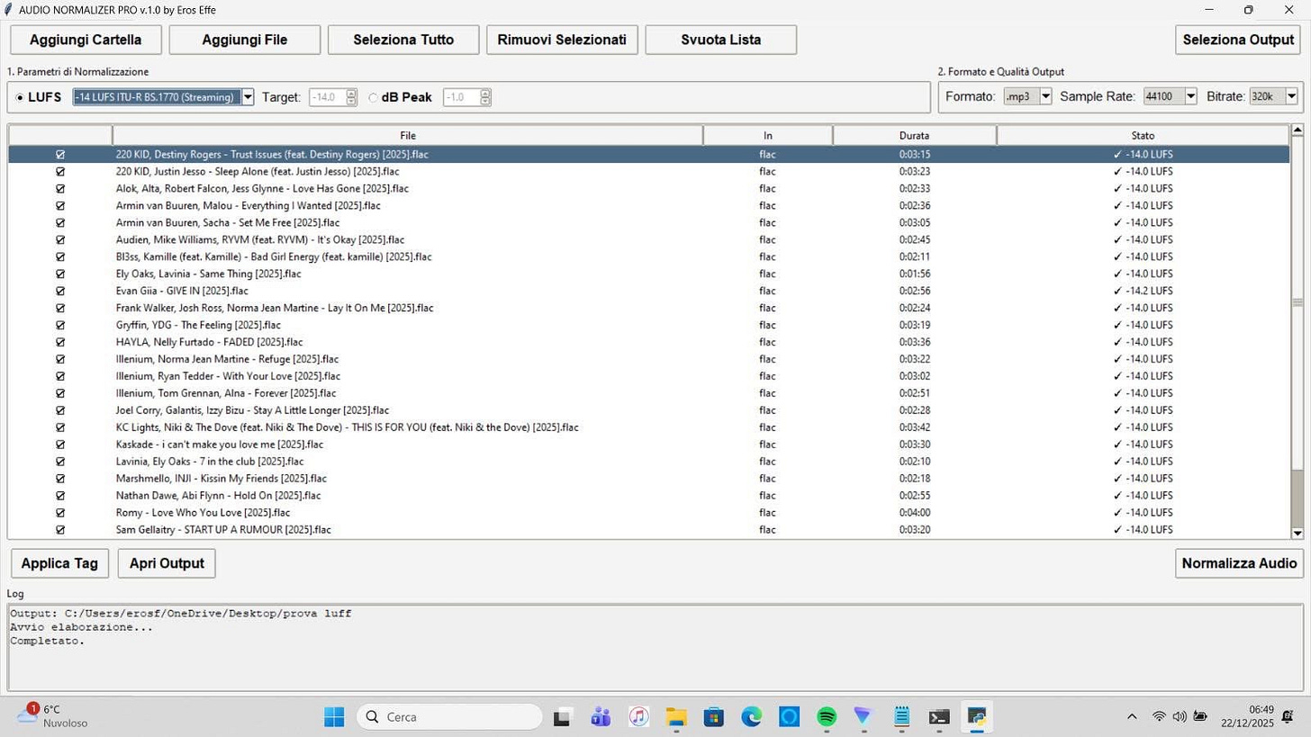Open the weather widget showing 6°C
The width and height of the screenshot is (1311, 737).
pyautogui.click(x=52, y=716)
